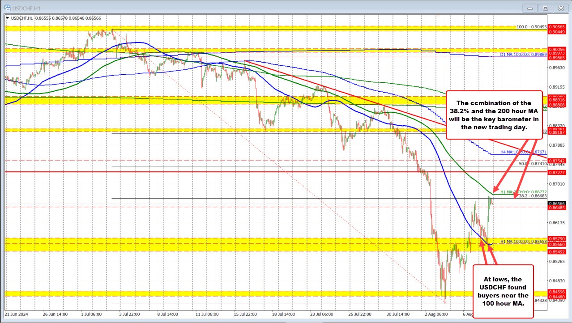Click the 0.87542 red price tag
Screen dimensions: 572x323
(558, 160)
